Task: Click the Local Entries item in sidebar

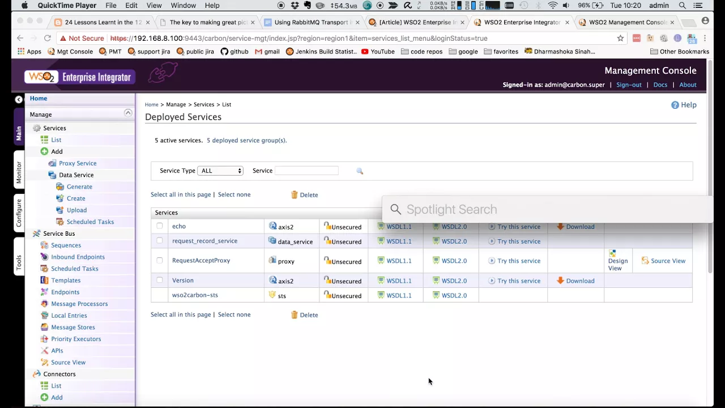Action: point(69,316)
